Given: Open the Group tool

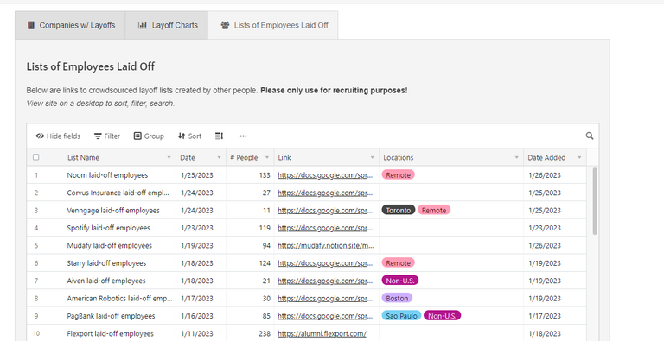Looking at the screenshot, I should click(x=149, y=136).
